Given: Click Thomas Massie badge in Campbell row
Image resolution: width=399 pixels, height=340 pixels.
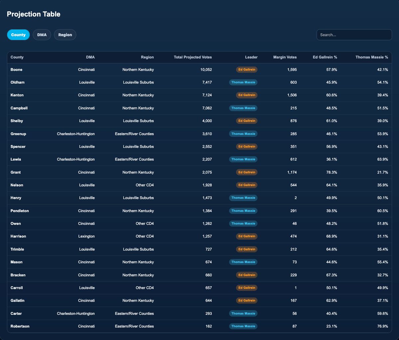Looking at the screenshot, I should coord(243,108).
